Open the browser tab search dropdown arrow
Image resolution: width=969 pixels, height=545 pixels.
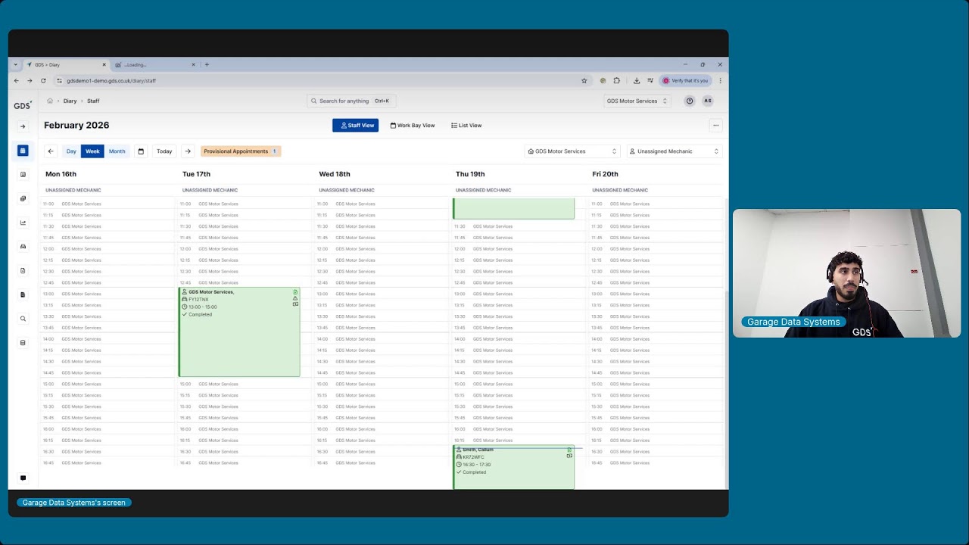tap(15, 64)
